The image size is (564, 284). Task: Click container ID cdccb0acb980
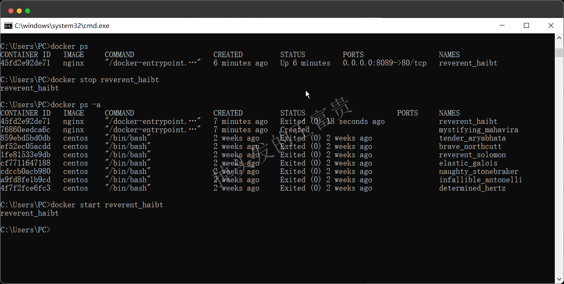click(x=25, y=171)
